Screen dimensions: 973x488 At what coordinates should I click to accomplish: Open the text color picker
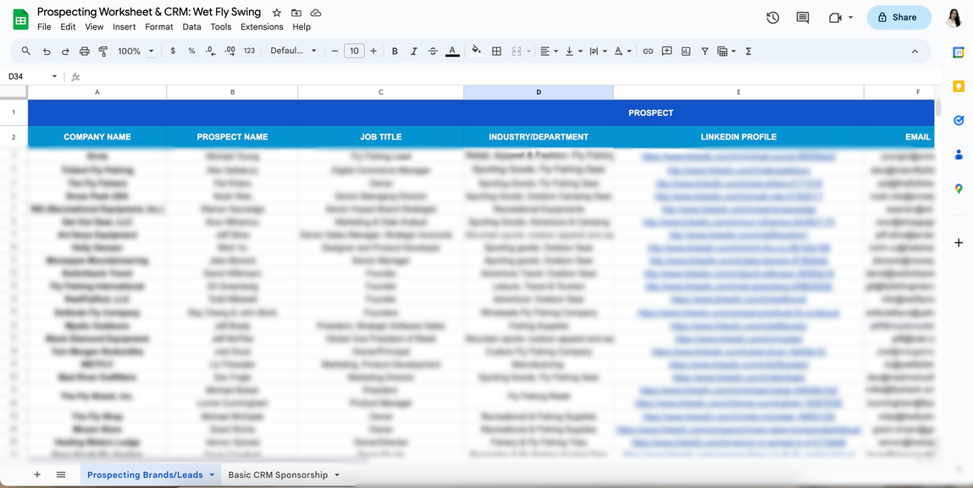coord(452,52)
